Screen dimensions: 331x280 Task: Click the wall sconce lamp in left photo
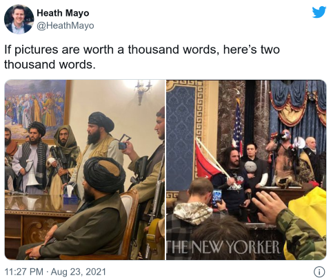(143, 91)
